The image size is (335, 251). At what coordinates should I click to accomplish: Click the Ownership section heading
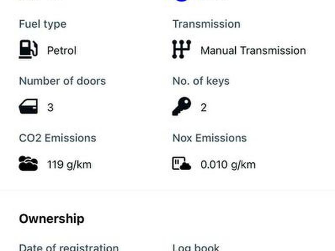coord(52,219)
